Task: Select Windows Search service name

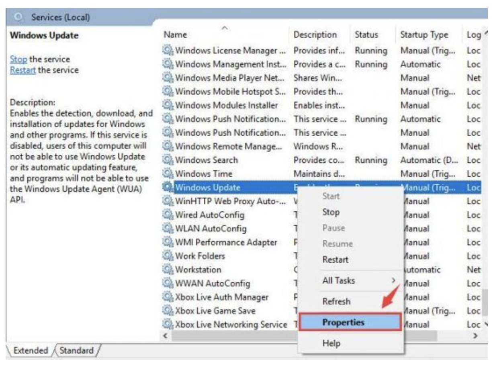Action: 207,160
